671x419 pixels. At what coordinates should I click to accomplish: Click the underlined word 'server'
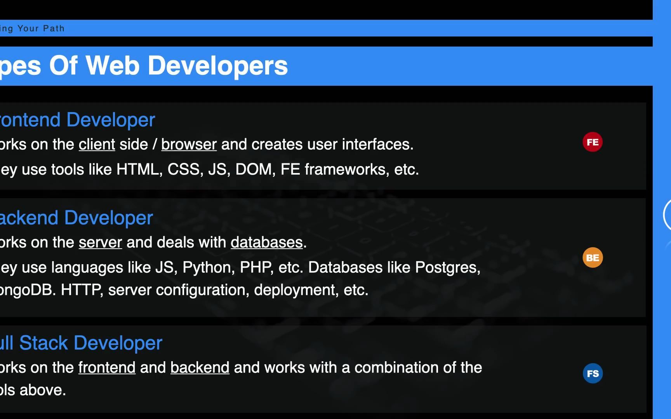pos(101,242)
